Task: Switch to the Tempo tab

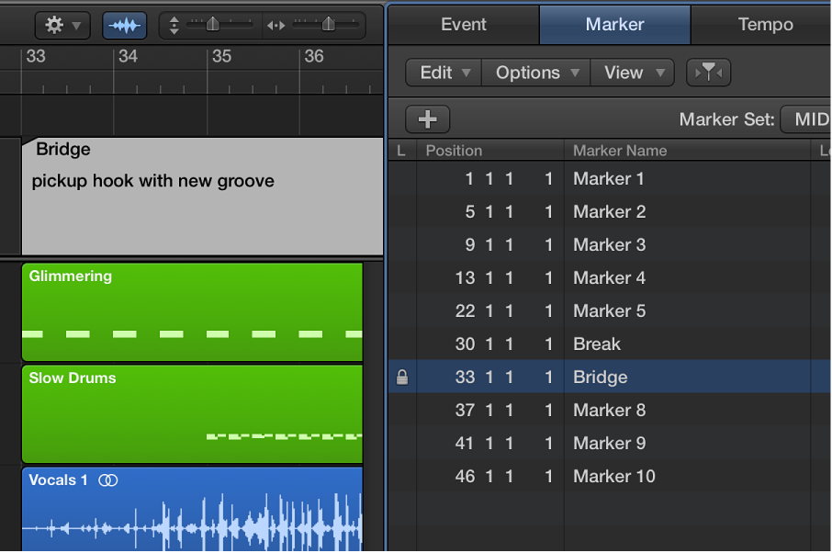Action: coord(765,24)
